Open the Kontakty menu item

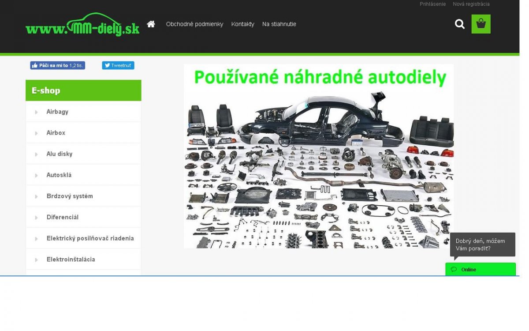(x=242, y=24)
